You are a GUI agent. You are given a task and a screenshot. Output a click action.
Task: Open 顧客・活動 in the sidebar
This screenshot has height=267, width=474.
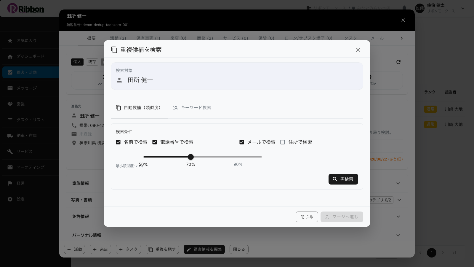pyautogui.click(x=31, y=72)
